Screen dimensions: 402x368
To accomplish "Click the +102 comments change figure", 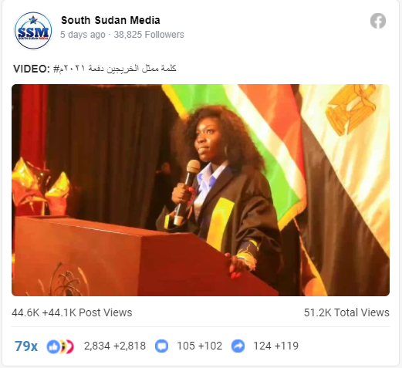I will pos(210,346).
